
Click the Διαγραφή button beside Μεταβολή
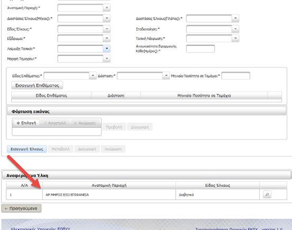tap(87, 149)
